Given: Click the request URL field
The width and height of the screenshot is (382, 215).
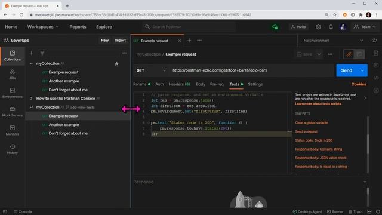Looking at the screenshot, I should 252,70.
